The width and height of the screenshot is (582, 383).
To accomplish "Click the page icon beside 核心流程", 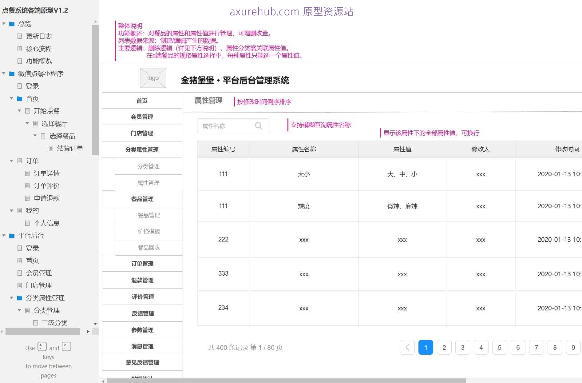I will (20, 49).
